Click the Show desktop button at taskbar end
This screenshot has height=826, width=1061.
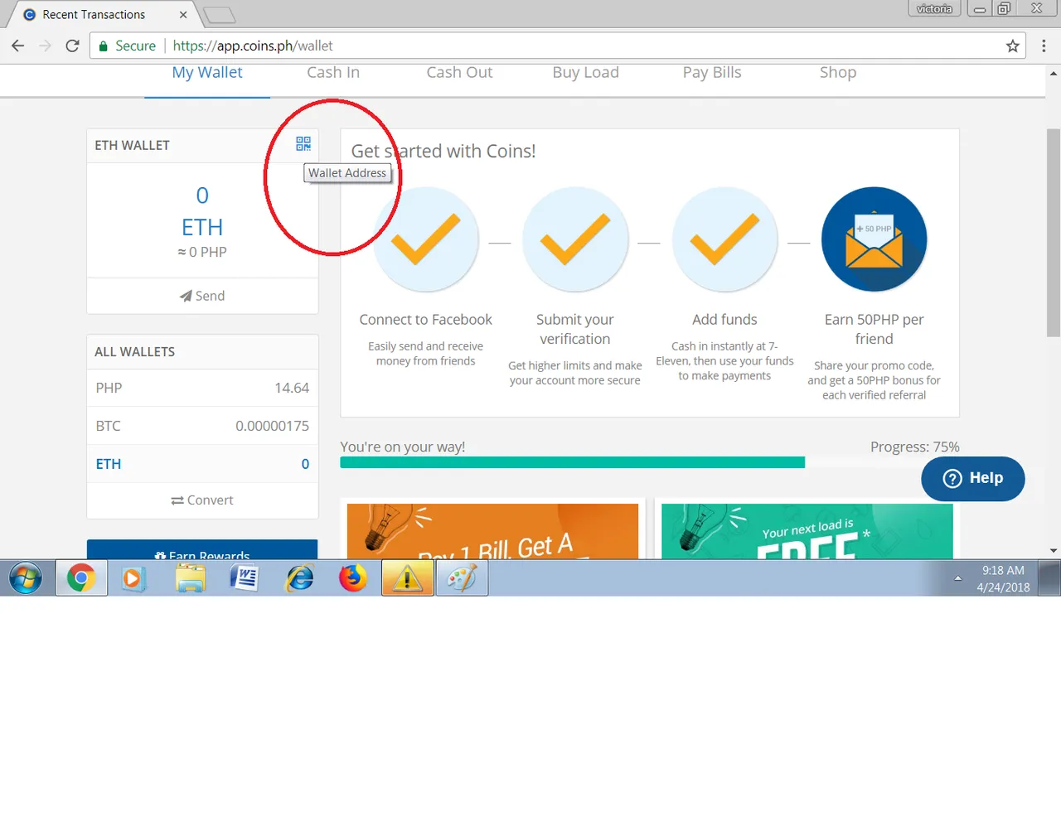(1050, 577)
